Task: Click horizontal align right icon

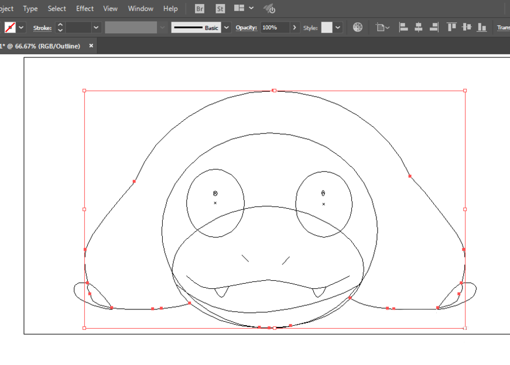Action: [434, 27]
